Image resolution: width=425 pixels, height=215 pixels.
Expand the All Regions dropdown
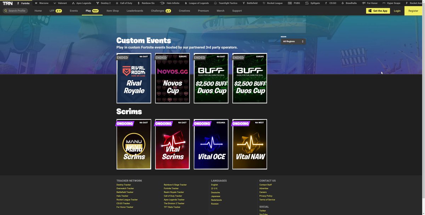pyautogui.click(x=293, y=41)
